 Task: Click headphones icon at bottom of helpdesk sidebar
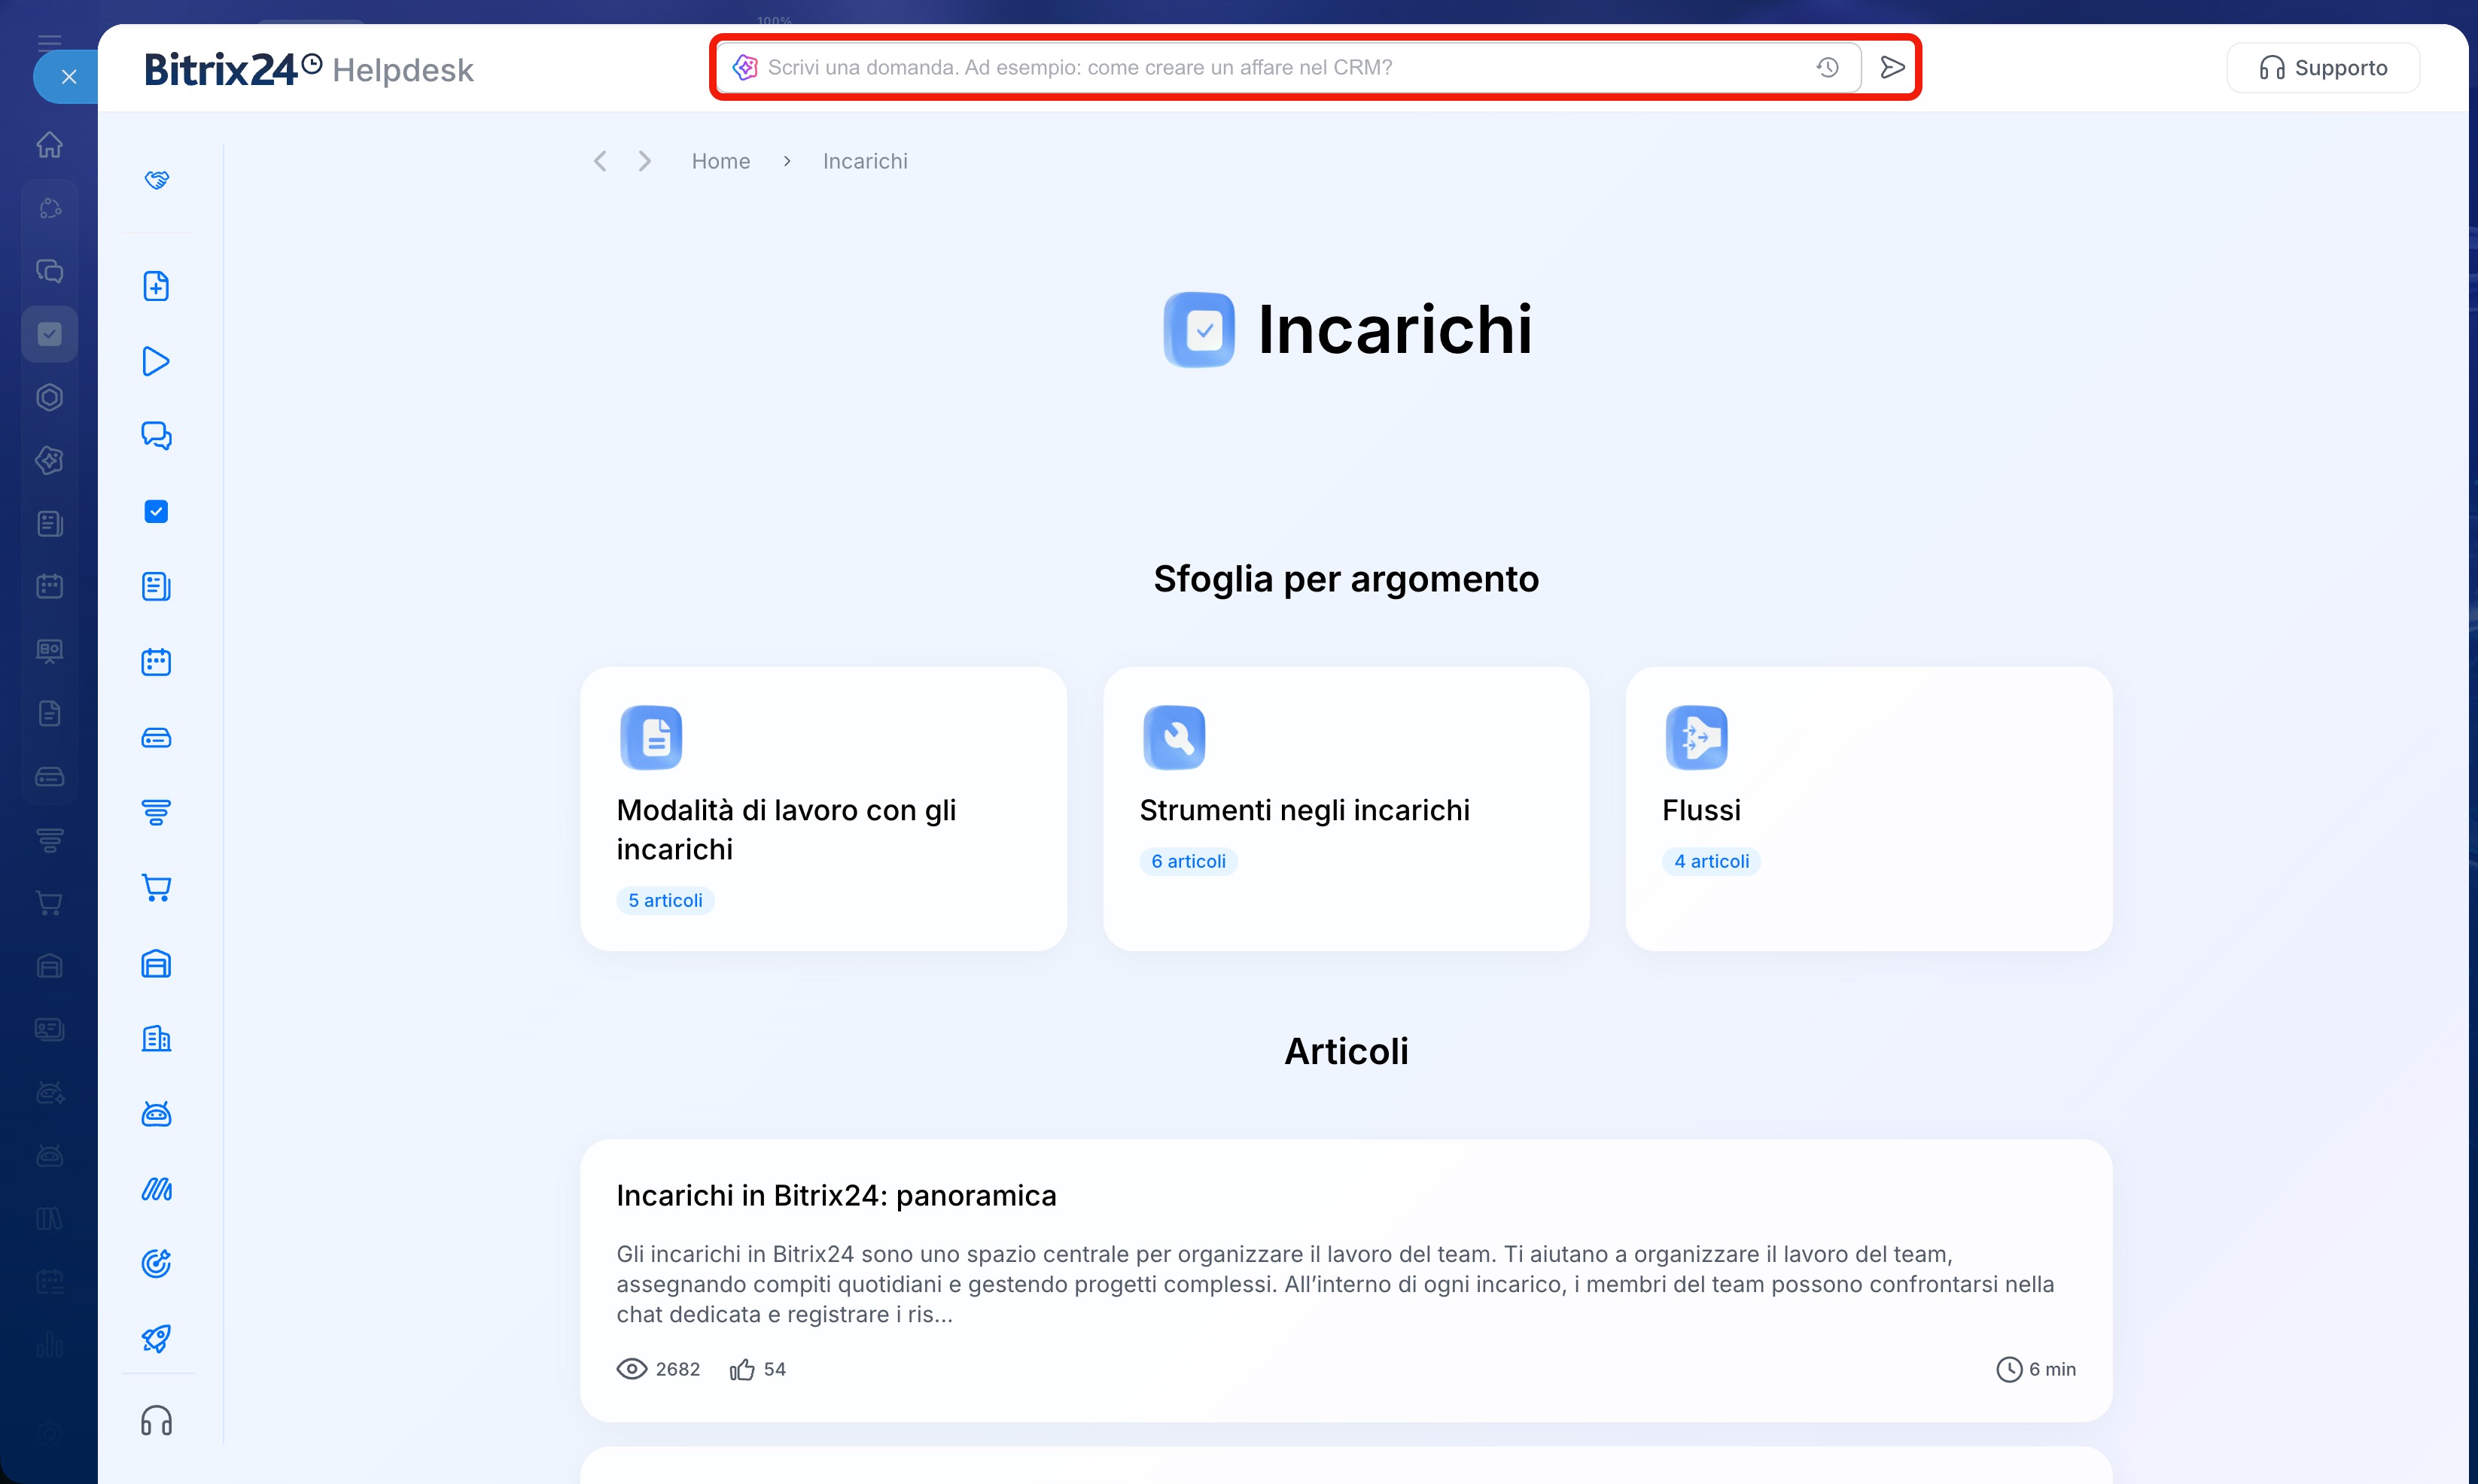click(156, 1421)
